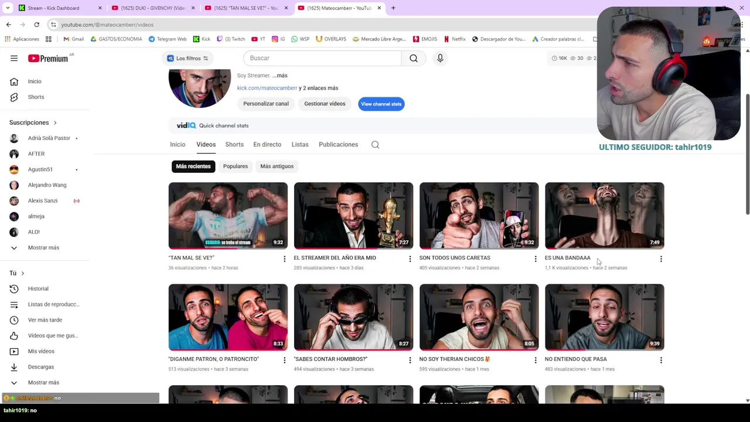750x422 pixels.
Task: Click Gestionar vídeos button
Action: (x=325, y=104)
